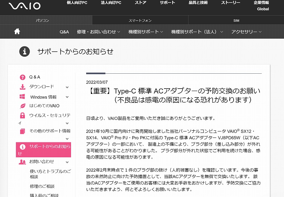This screenshot has height=197, width=284.
Task: Open 個人向けPC in top menu
Action: [77, 2]
